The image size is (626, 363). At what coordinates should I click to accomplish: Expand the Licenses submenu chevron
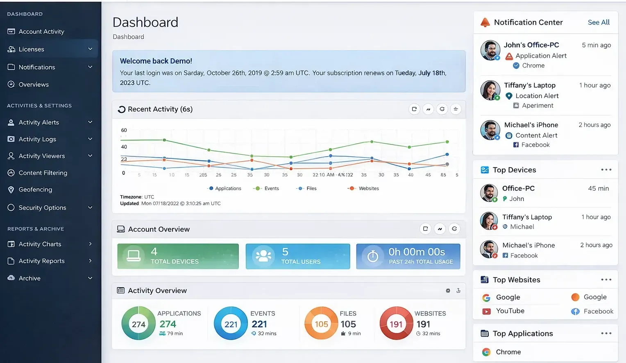90,49
